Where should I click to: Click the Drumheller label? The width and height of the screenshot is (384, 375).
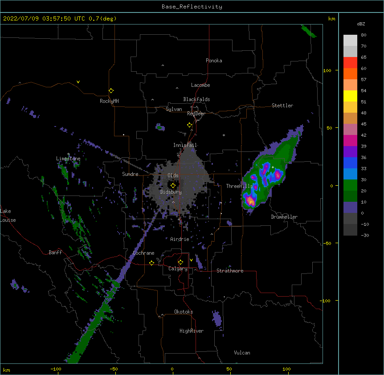pyautogui.click(x=284, y=217)
